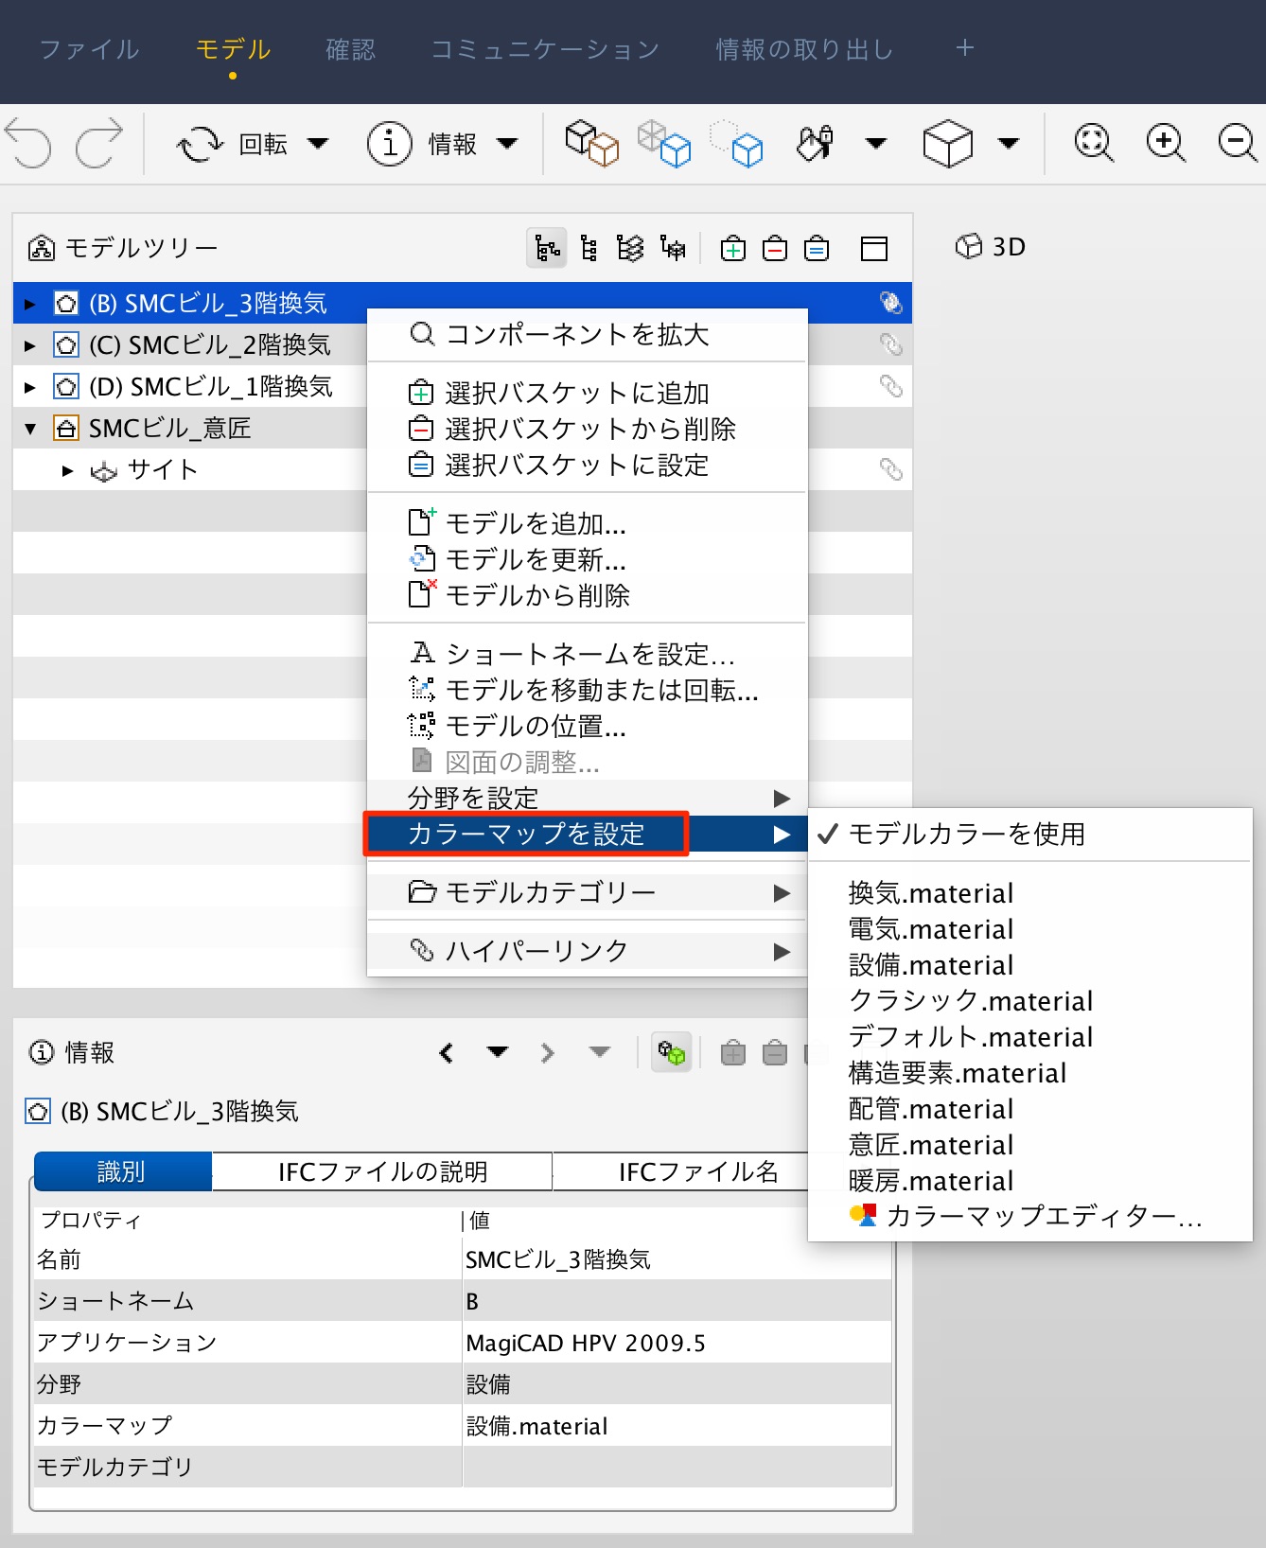Image resolution: width=1266 pixels, height=1548 pixels.
Task: Expand the (C) SMCビル_2階換気 tree node
Action: pos(29,345)
